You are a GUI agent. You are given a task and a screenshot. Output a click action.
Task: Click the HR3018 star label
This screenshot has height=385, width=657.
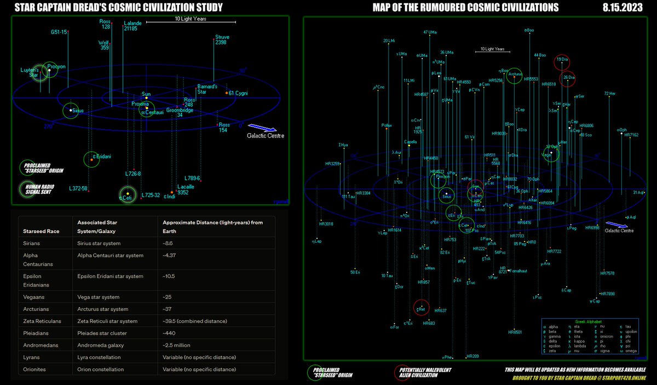pyautogui.click(x=326, y=223)
